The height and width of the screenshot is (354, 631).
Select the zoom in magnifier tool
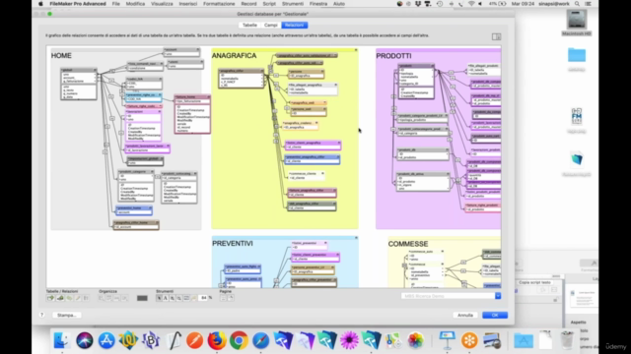click(173, 298)
